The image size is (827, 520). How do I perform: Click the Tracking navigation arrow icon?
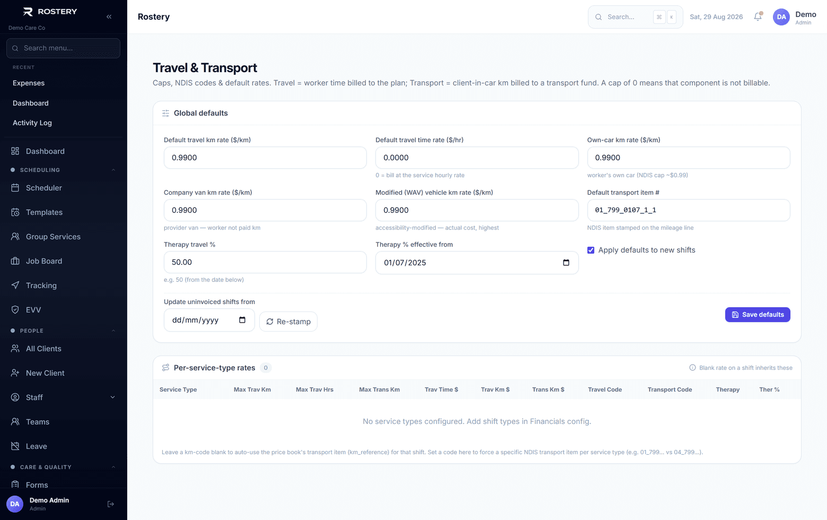15,285
